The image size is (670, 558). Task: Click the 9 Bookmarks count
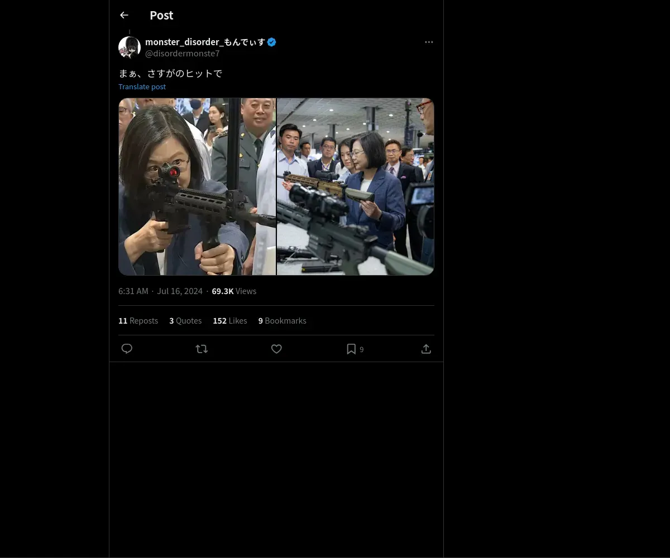[x=282, y=320]
